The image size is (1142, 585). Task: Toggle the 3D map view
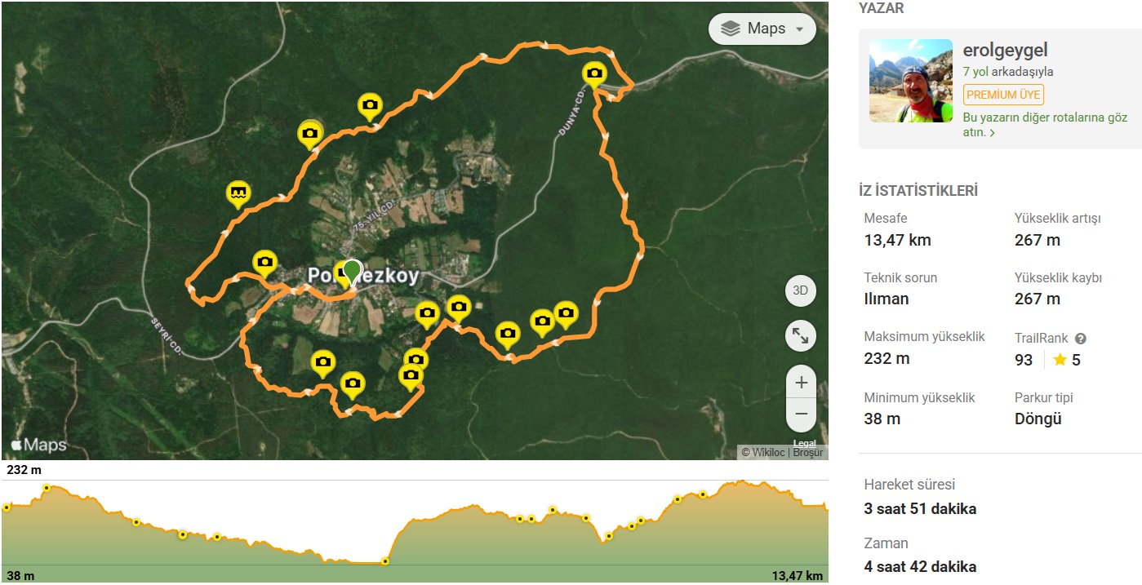[x=801, y=290]
